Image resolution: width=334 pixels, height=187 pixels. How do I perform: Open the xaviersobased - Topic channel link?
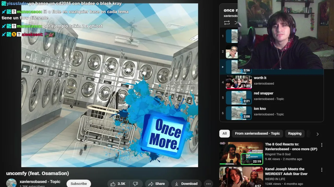click(40, 182)
